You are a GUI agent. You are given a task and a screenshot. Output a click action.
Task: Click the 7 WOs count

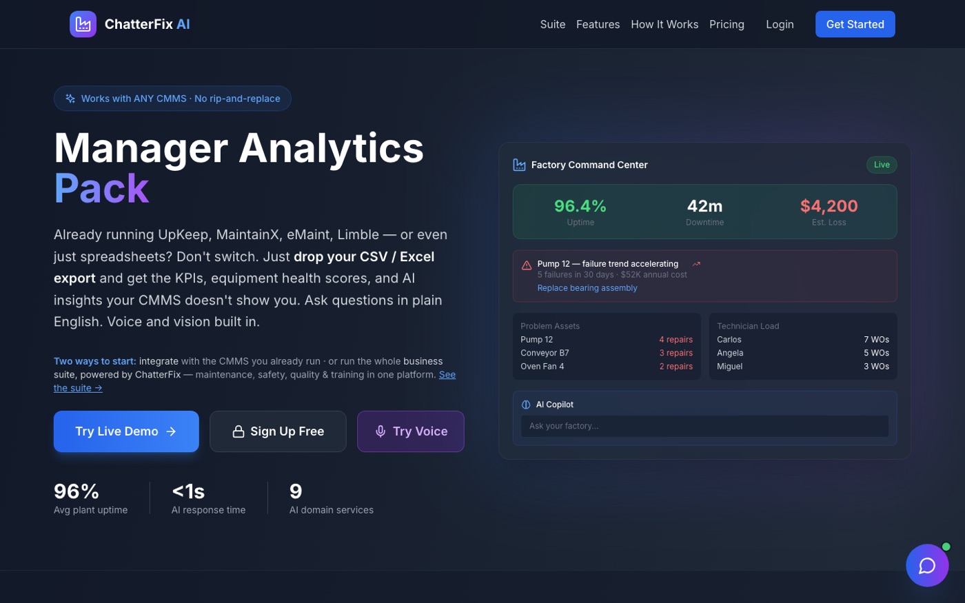pos(877,340)
